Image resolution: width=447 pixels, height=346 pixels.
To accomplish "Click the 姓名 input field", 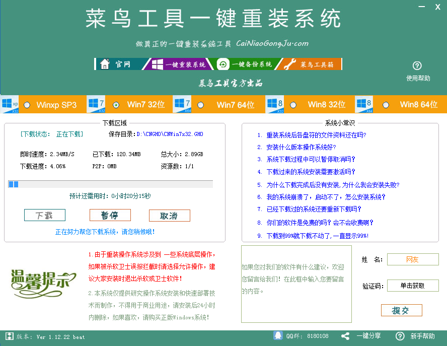I will point(413,259).
